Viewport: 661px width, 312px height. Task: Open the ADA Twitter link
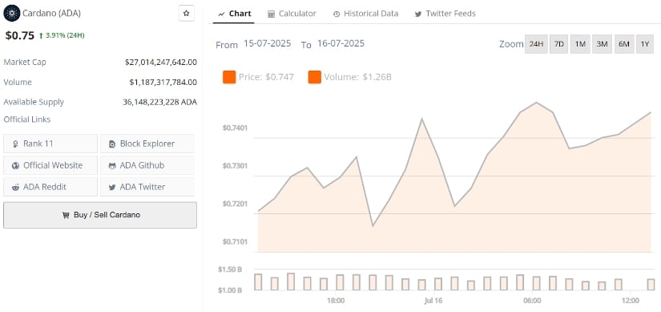147,187
